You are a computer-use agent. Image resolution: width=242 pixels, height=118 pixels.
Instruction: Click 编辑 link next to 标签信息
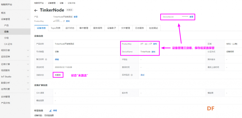(55, 111)
